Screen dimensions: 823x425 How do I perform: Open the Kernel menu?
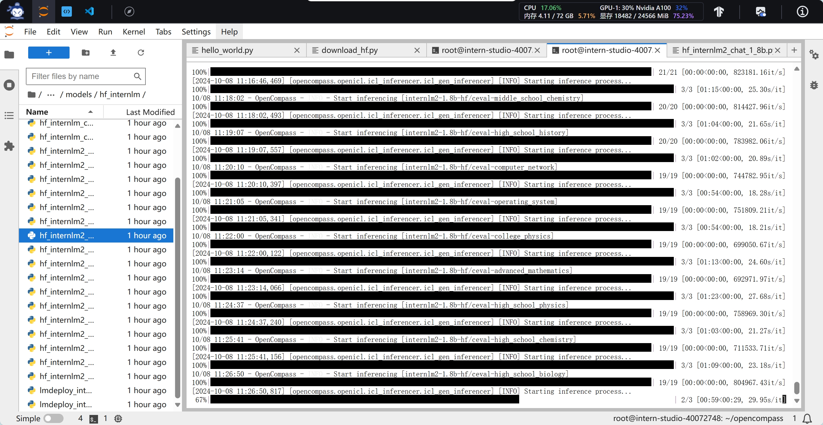[134, 32]
